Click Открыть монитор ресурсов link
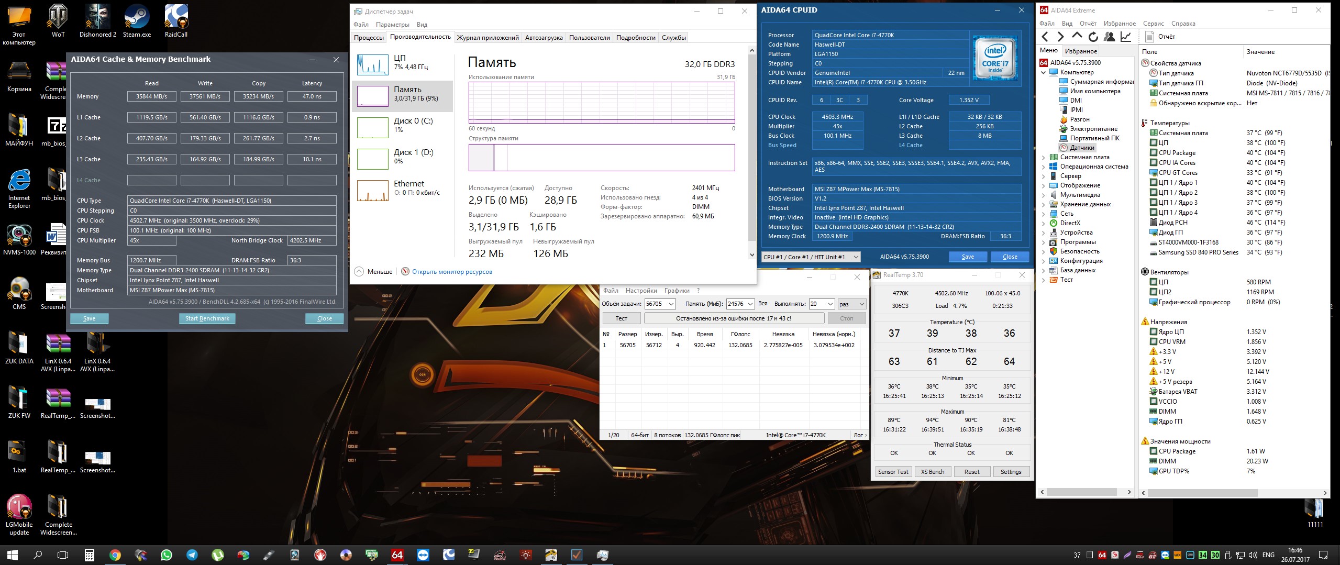Screen dimensions: 1340x565 pyautogui.click(x=452, y=272)
